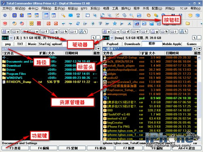203x152 pixels.
Task: Select drive e in right panel drive bar
Action: (135, 32)
